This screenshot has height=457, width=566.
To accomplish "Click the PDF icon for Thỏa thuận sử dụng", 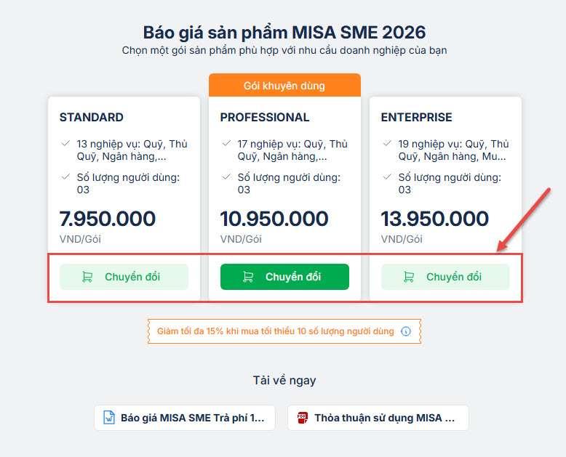I will point(302,418).
